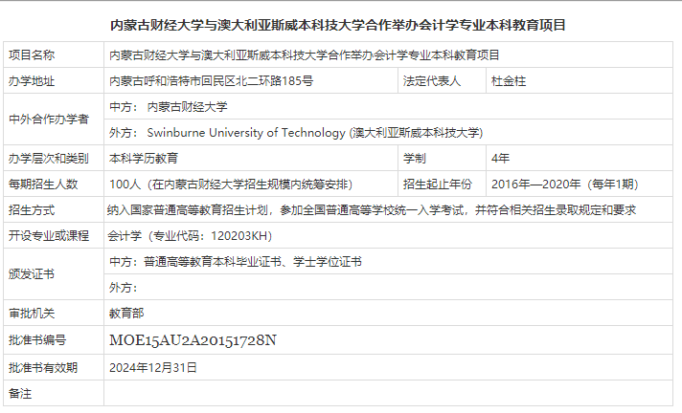Click the '外方：' certificate row
The width and height of the screenshot is (682, 413).
[x=388, y=287]
